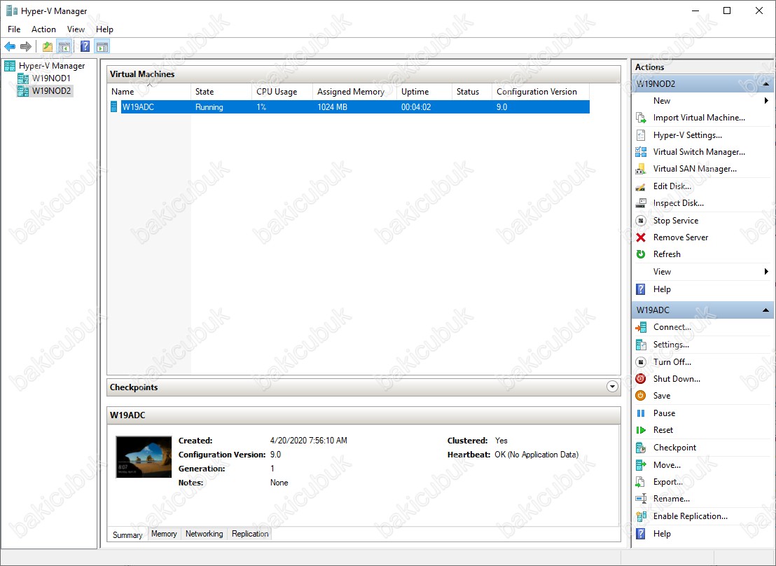
Task: Click the orange Save icon
Action: 641,396
